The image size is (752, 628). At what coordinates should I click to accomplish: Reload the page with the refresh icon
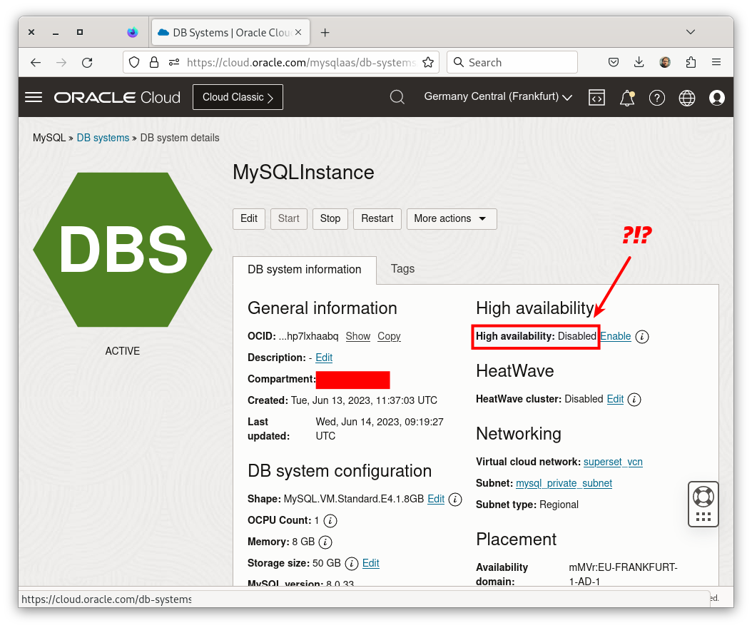pos(87,62)
